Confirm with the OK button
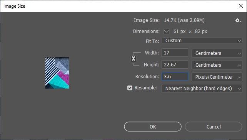Screen dimensions: 247x140 pos(153,127)
